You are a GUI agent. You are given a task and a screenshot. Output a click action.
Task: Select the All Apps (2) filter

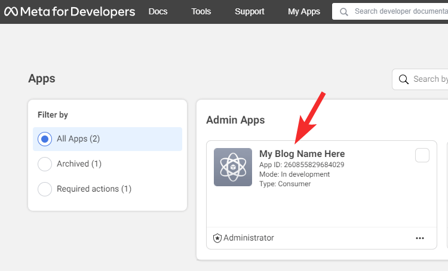click(108, 139)
